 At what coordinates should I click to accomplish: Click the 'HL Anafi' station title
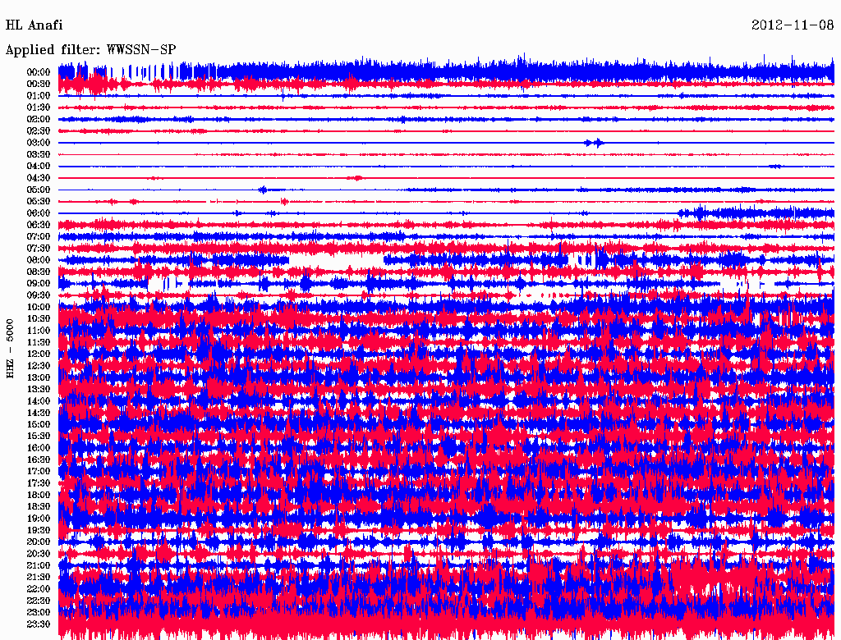[x=34, y=25]
